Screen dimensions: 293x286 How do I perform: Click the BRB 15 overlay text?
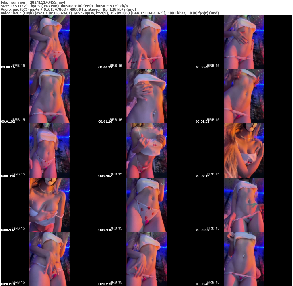click(x=19, y=65)
